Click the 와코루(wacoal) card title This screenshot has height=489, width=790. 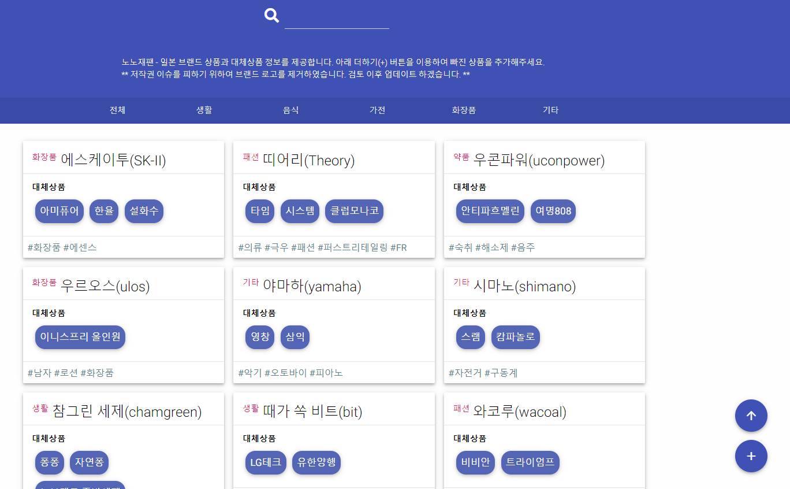click(x=520, y=412)
